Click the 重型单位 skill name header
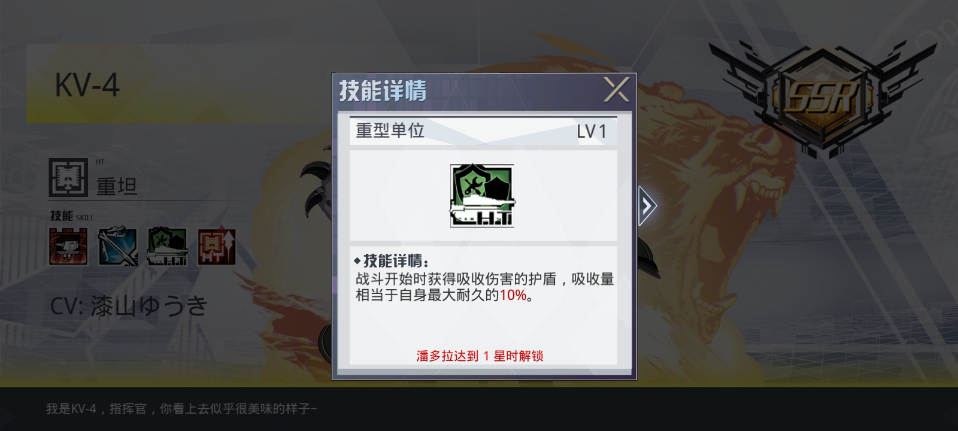The width and height of the screenshot is (958, 431). click(x=390, y=130)
